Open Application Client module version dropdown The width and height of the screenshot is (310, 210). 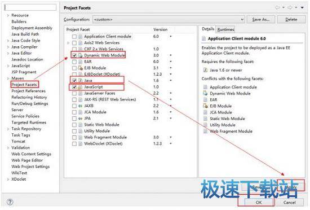point(170,37)
